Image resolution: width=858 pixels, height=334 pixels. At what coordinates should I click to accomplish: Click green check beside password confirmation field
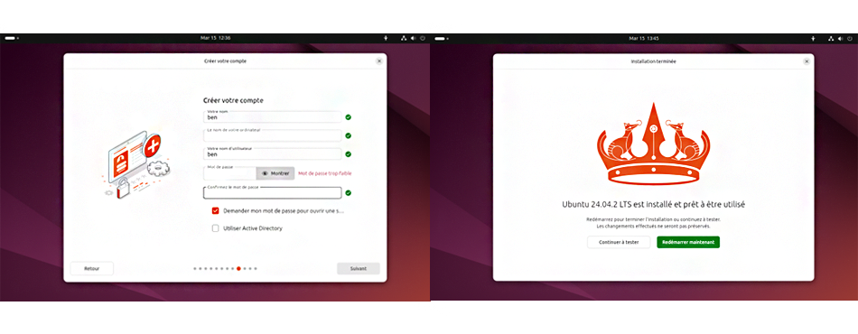coord(348,193)
